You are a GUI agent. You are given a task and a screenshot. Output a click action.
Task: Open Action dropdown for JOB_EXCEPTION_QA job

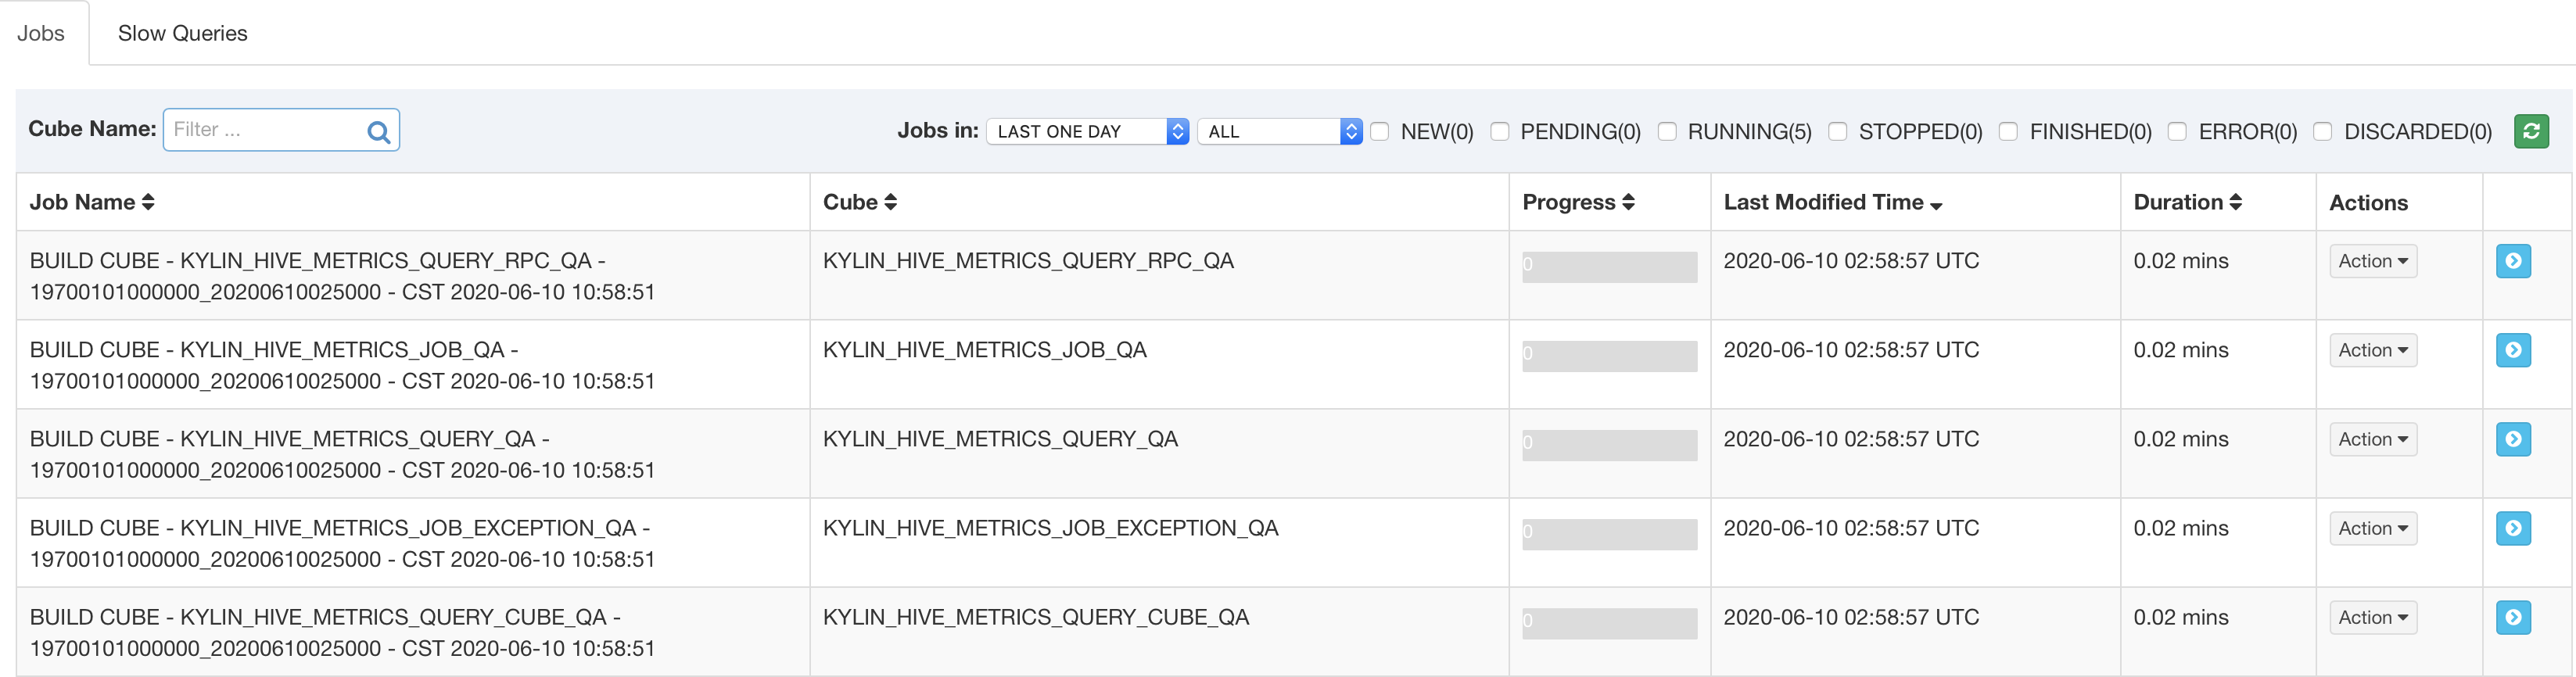(x=2373, y=528)
